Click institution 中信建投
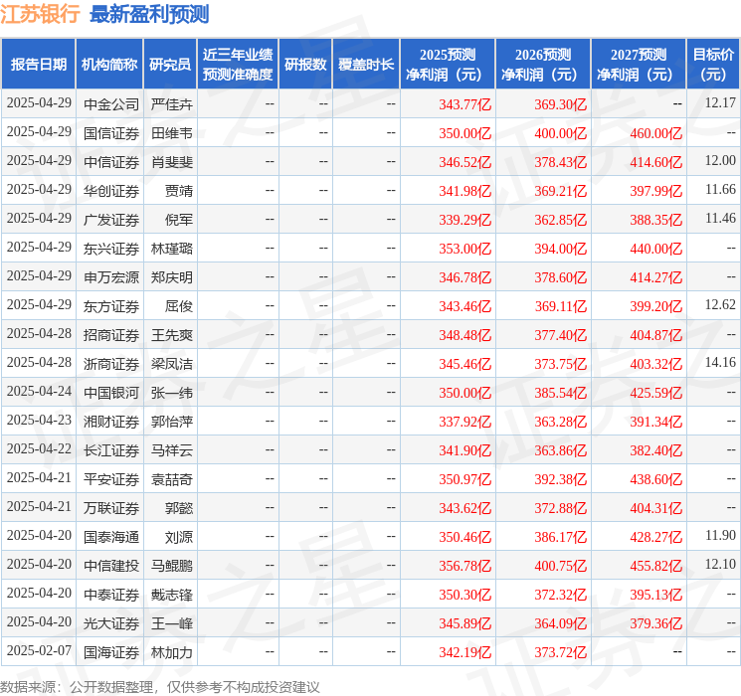 click(111, 566)
